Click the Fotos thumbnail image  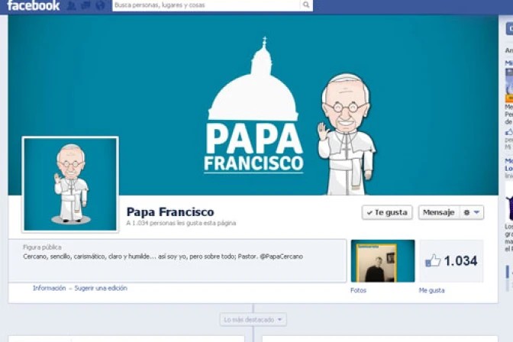tap(382, 261)
